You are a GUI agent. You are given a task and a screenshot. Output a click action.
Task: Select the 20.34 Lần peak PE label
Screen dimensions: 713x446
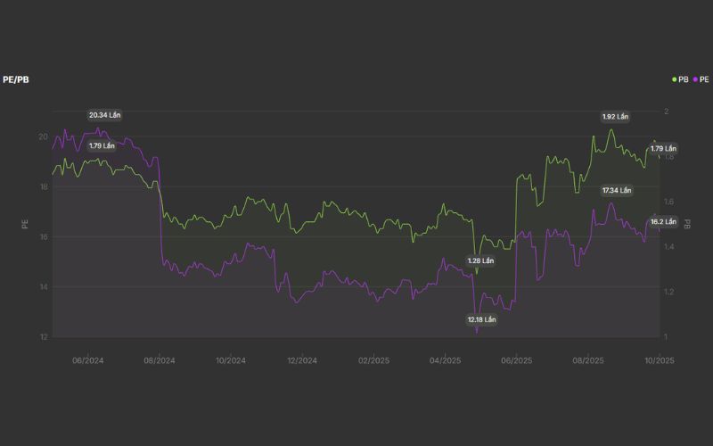[104, 115]
